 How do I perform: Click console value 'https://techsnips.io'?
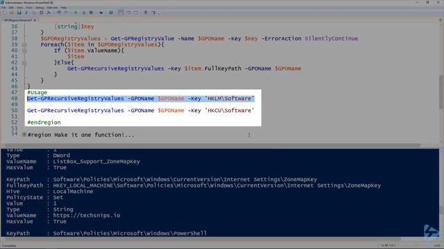point(87,215)
